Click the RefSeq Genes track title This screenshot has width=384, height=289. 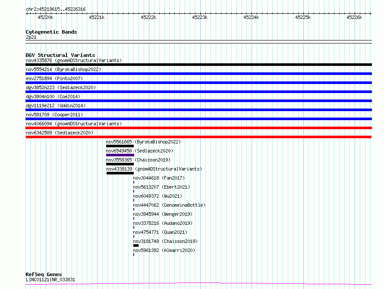pos(44,275)
